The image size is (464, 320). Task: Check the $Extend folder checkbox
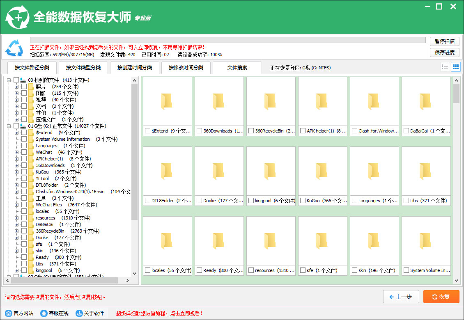23,133
